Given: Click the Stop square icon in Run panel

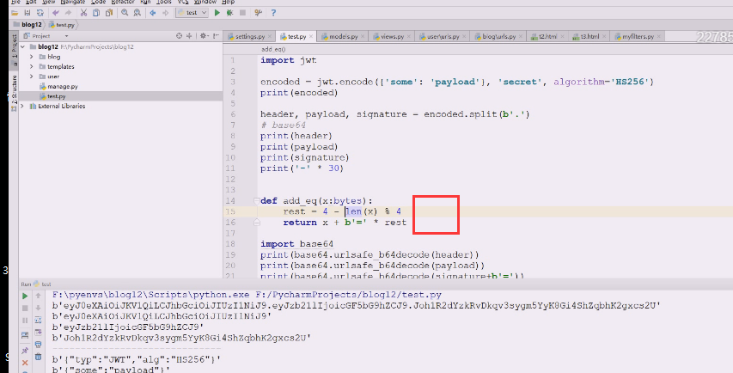Looking at the screenshot, I should click(x=25, y=309).
